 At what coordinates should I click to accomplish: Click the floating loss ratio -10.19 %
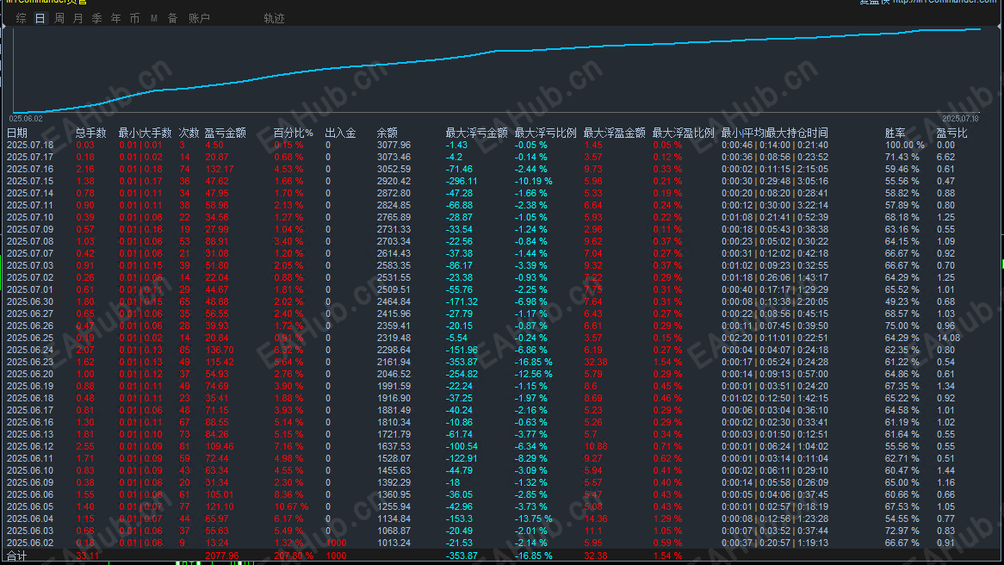pyautogui.click(x=533, y=181)
